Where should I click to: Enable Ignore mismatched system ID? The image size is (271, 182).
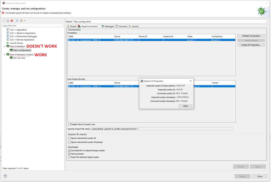coord(69,138)
